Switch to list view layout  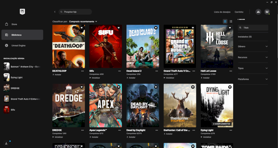pyautogui.click(x=231, y=21)
